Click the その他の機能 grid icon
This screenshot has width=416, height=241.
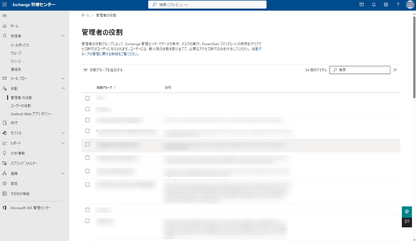5,194
